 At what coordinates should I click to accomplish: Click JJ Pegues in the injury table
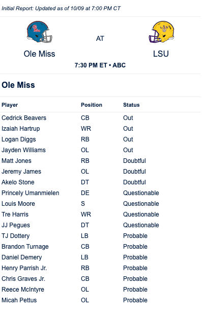(x=16, y=225)
